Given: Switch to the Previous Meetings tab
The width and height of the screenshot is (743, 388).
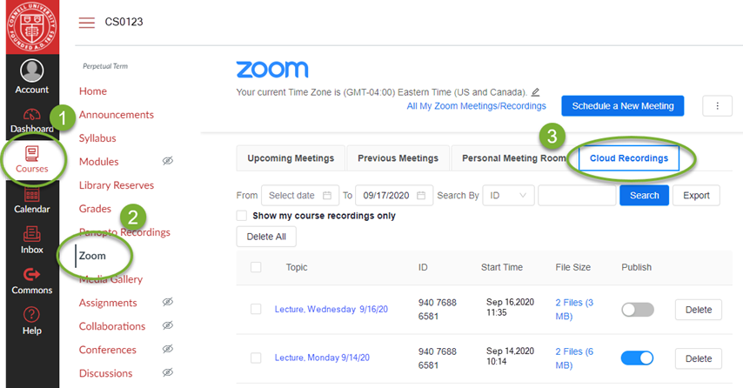Looking at the screenshot, I should [398, 158].
